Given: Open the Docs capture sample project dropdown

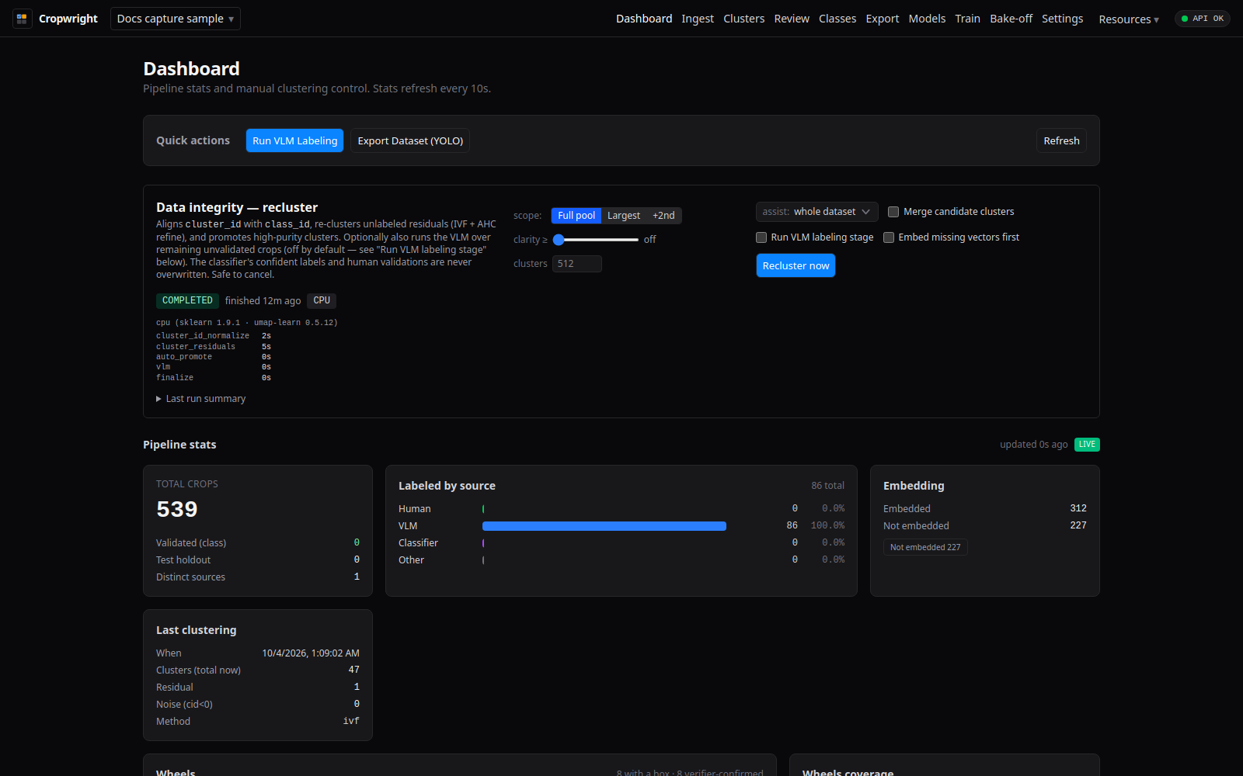Looking at the screenshot, I should coord(176,19).
